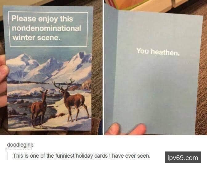
Task: Click the white text frame border on cover
Action: click(x=48, y=29)
